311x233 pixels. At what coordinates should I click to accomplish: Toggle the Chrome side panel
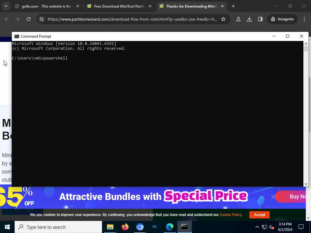[260, 19]
